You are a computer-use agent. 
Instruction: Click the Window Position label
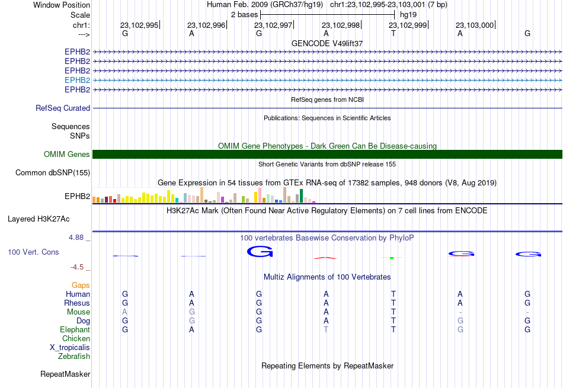tap(62, 5)
